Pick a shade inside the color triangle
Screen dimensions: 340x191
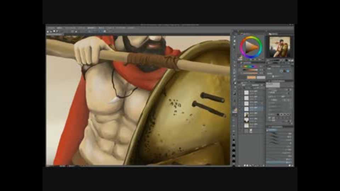pyautogui.click(x=251, y=47)
